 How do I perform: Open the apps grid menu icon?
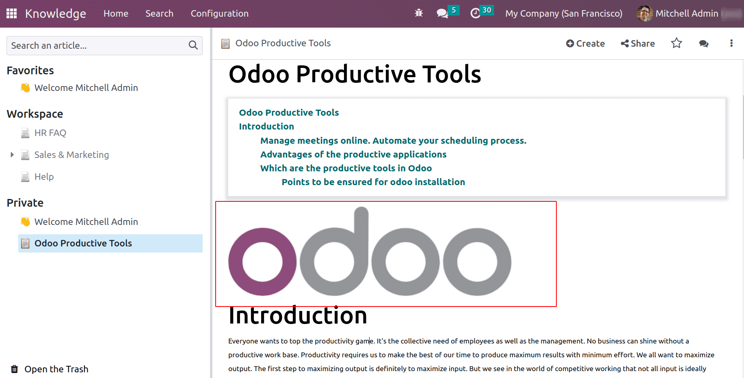pyautogui.click(x=11, y=13)
